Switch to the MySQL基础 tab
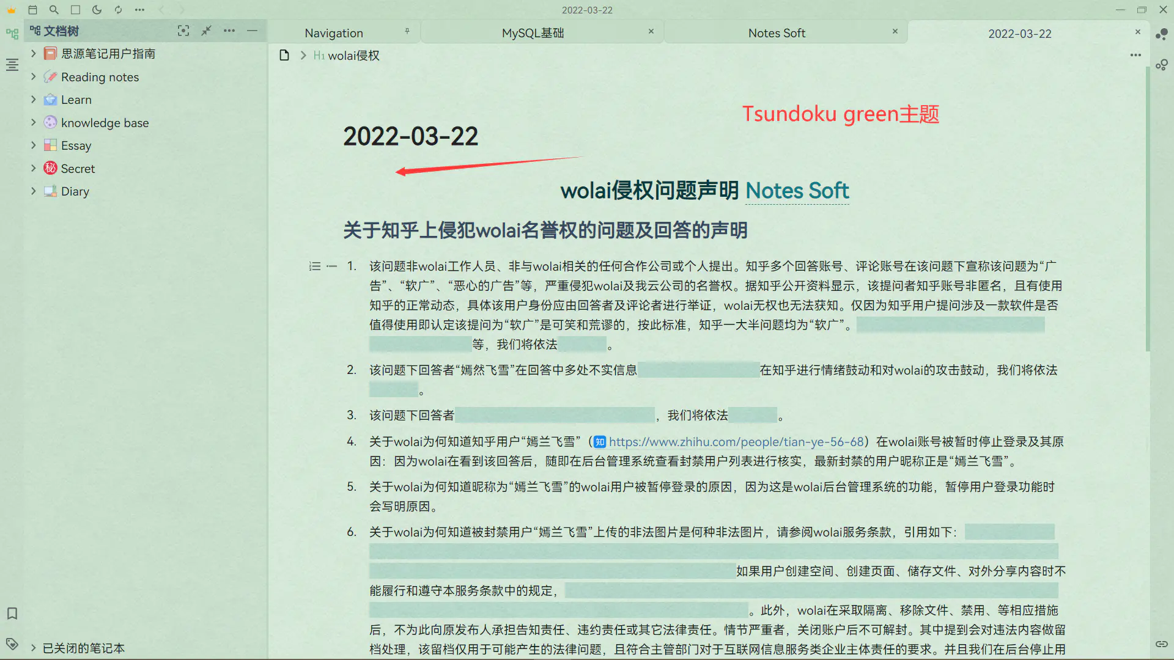This screenshot has width=1174, height=660. tap(533, 33)
